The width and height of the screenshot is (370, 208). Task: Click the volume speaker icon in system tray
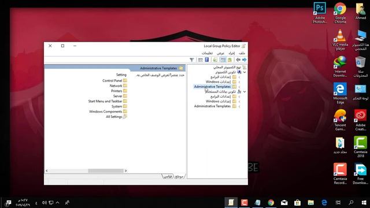[x=44, y=203]
